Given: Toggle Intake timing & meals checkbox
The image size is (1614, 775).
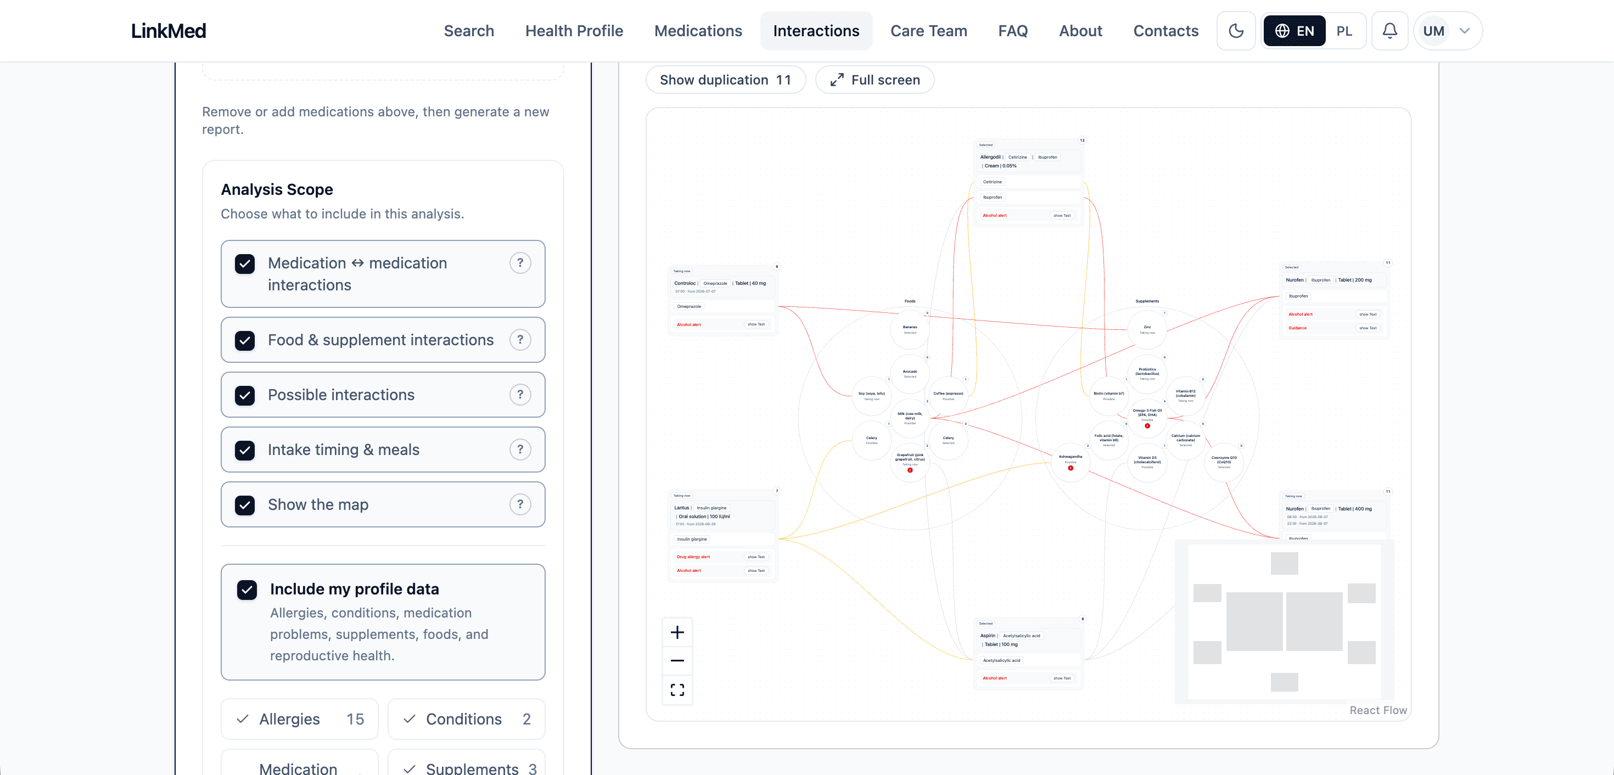Looking at the screenshot, I should (x=245, y=450).
